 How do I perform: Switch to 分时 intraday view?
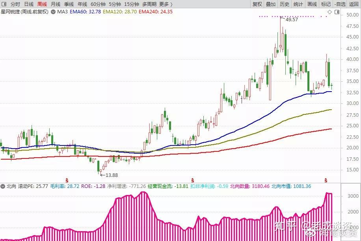(x=15, y=4)
